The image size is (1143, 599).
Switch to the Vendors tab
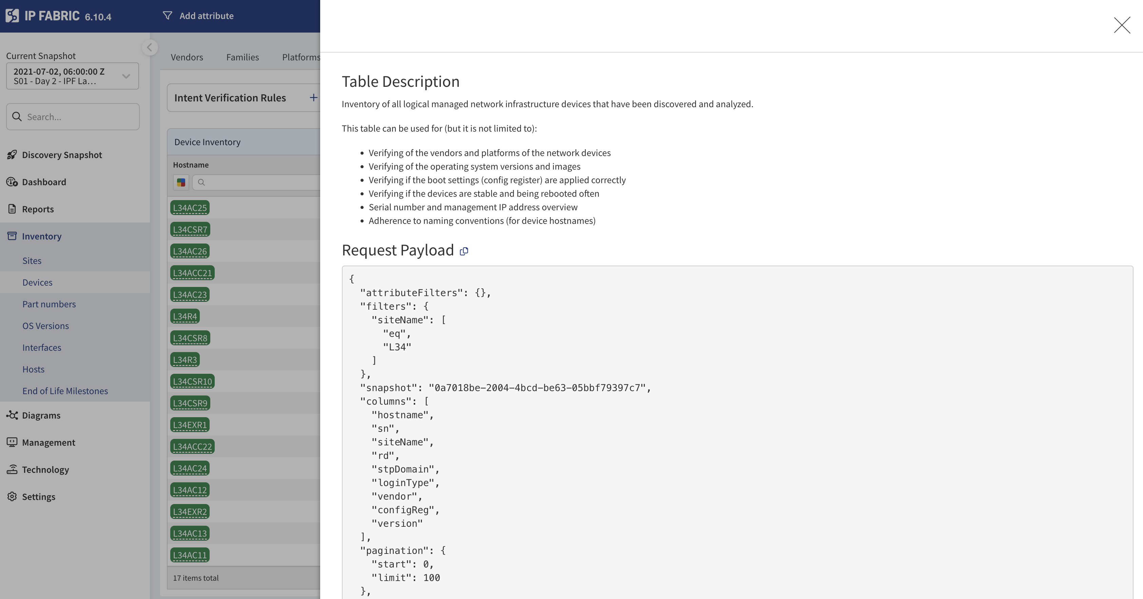187,57
